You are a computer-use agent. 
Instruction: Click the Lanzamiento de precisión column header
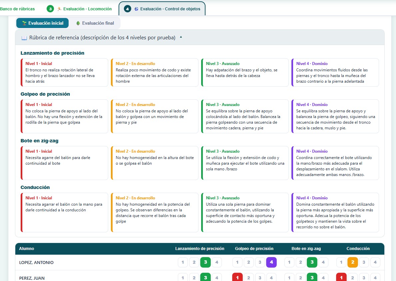(200, 249)
